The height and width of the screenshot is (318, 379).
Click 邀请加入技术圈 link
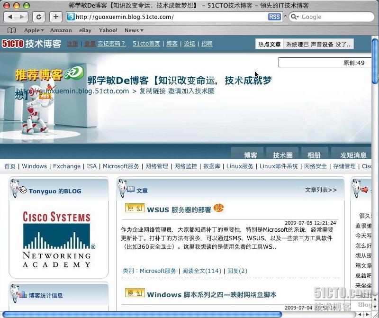[x=191, y=91]
